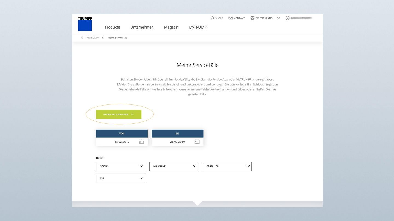Open the BIS date calendar icon
The image size is (394, 221).
[197, 142]
